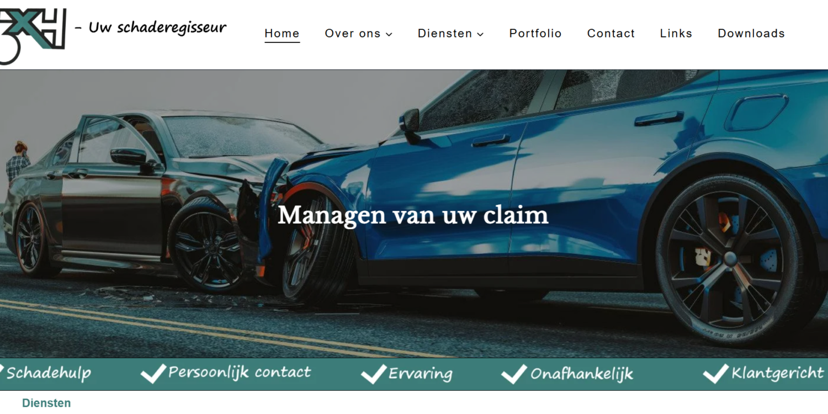Screen dimensions: 828x414
Task: Click the Persoonlijk contact text
Action: click(240, 373)
